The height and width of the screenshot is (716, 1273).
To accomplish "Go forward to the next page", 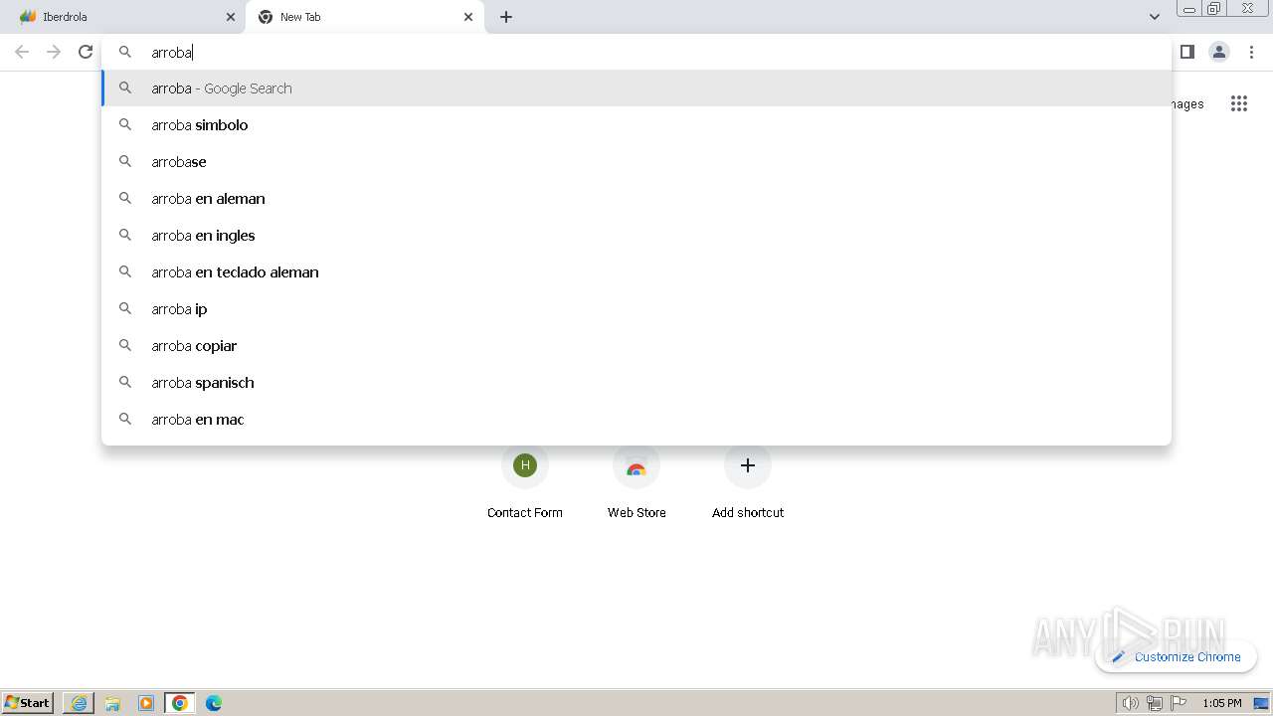I will [x=54, y=52].
